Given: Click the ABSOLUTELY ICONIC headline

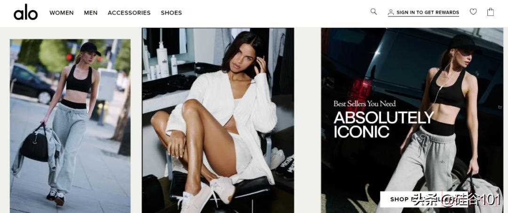Looking at the screenshot, I should [x=384, y=125].
